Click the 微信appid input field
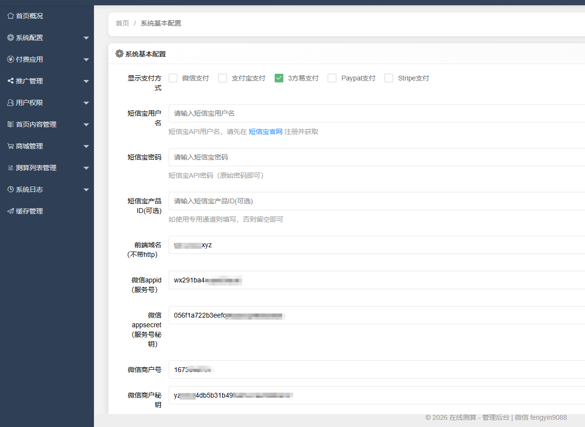This screenshot has width=585, height=427. coord(377,280)
